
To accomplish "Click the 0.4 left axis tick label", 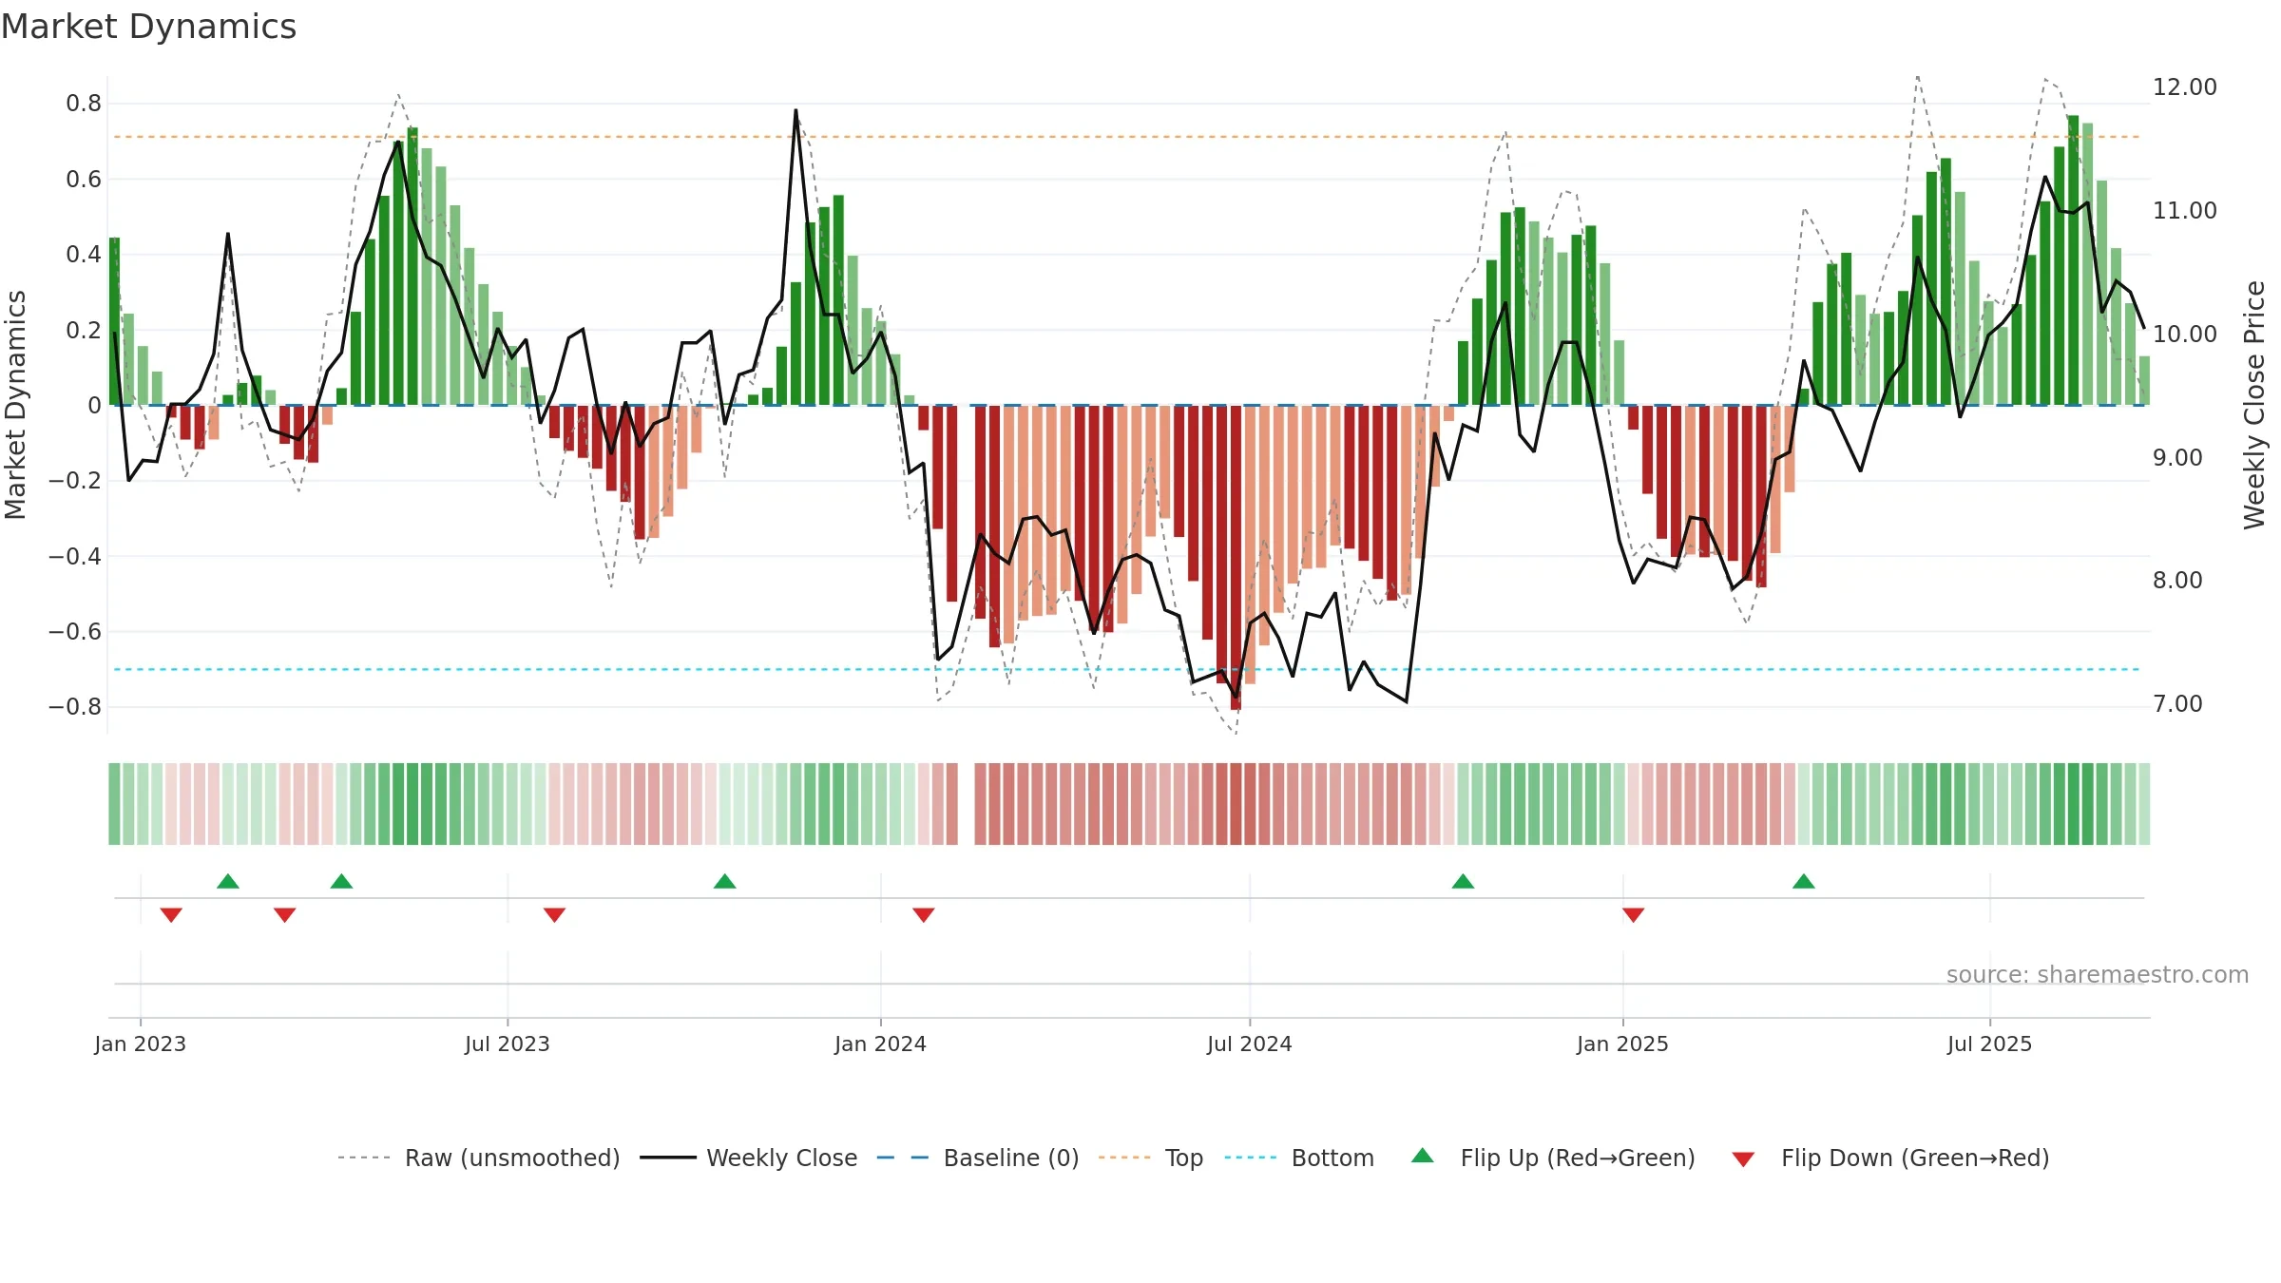I will coord(84,255).
